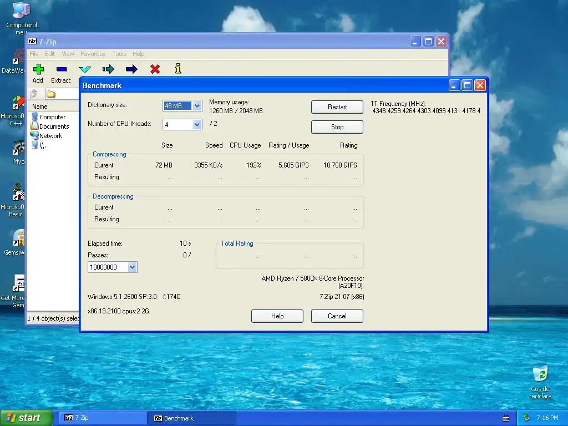Click the 1 / 4 object(s) selected status text

(53, 318)
